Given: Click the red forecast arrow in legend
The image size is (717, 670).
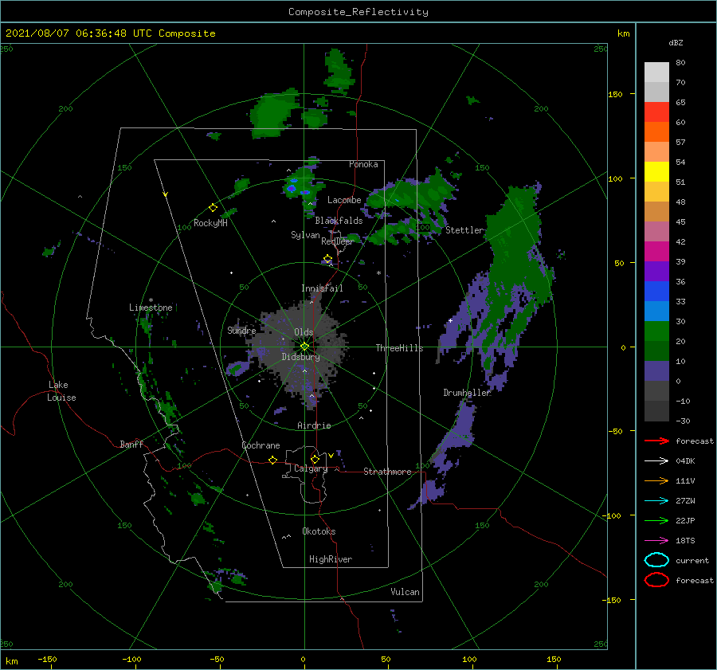Looking at the screenshot, I should click(656, 441).
